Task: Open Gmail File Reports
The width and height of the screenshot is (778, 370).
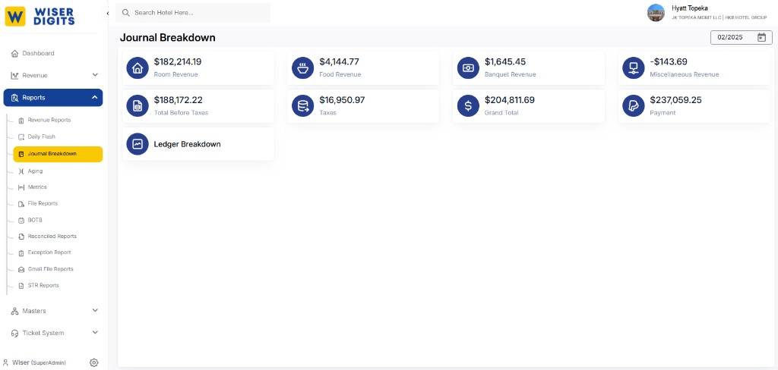Action: point(51,269)
